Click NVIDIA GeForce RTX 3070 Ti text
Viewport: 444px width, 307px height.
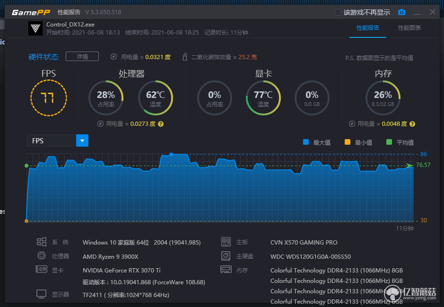pos(122,270)
